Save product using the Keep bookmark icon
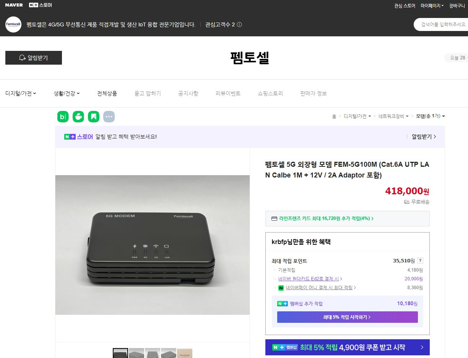This screenshot has height=358, width=468. [93, 116]
